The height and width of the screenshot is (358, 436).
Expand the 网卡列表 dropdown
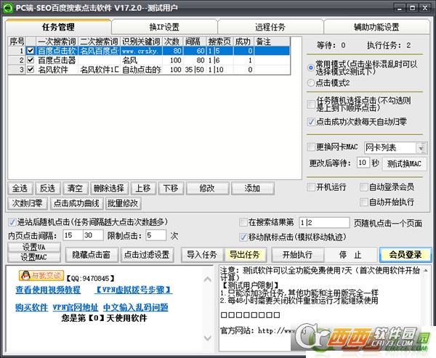(x=421, y=148)
